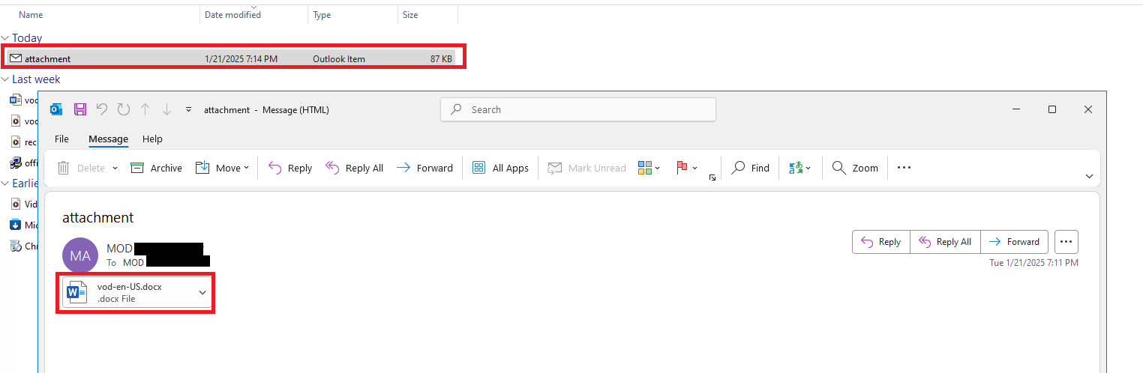Screen dimensions: 1143x373
Task: Open the Translate dropdown in the ribbon
Action: (799, 168)
